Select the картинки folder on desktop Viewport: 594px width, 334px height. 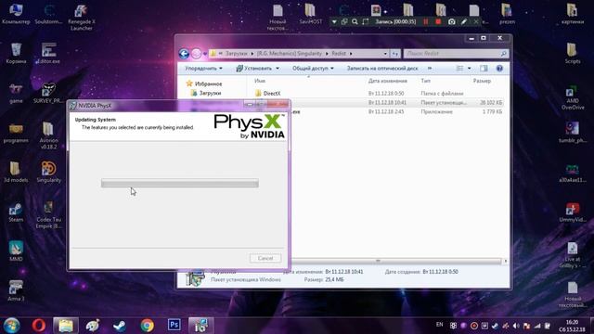point(572,14)
